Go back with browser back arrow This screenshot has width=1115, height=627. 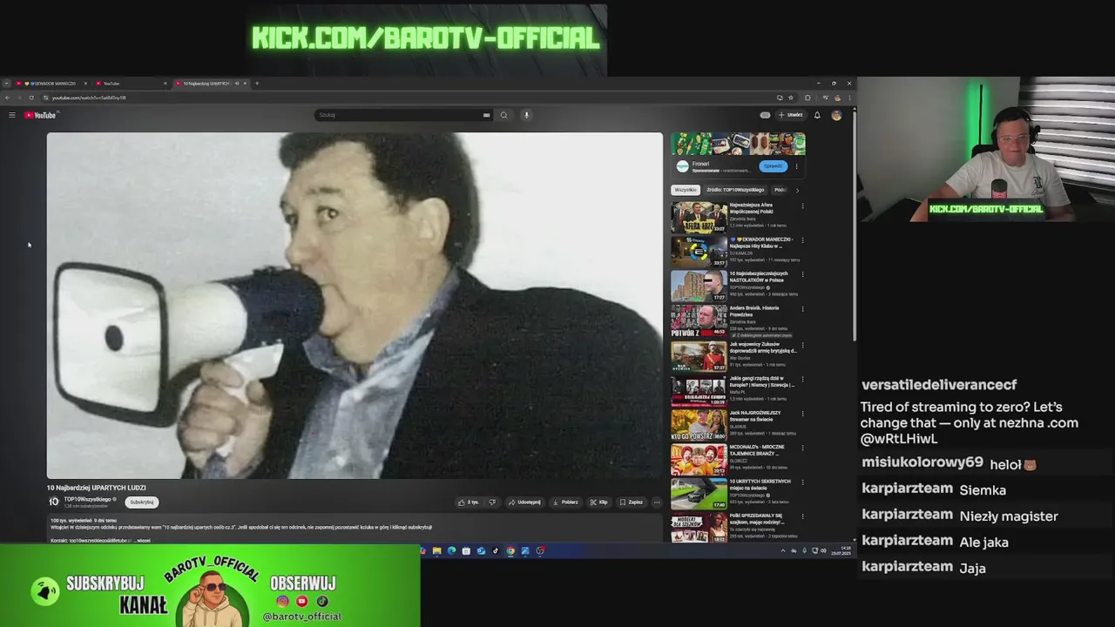click(x=7, y=98)
